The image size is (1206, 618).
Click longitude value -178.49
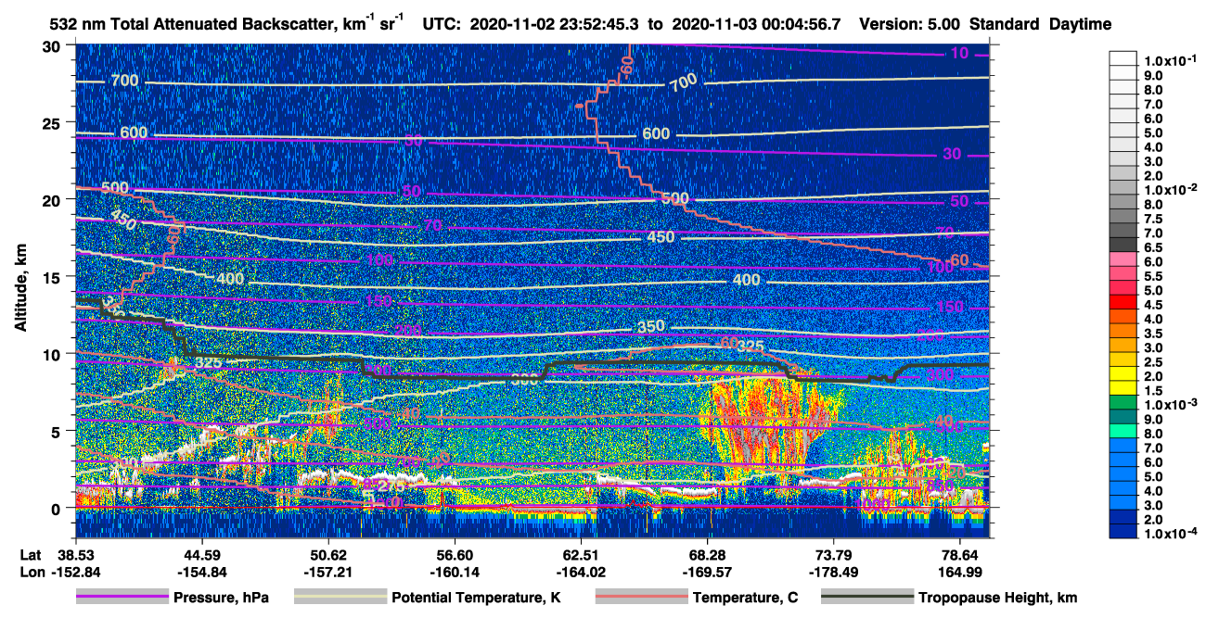point(833,572)
